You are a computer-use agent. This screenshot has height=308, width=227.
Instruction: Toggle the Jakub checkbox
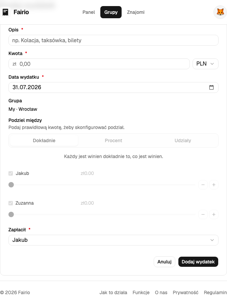point(10,174)
